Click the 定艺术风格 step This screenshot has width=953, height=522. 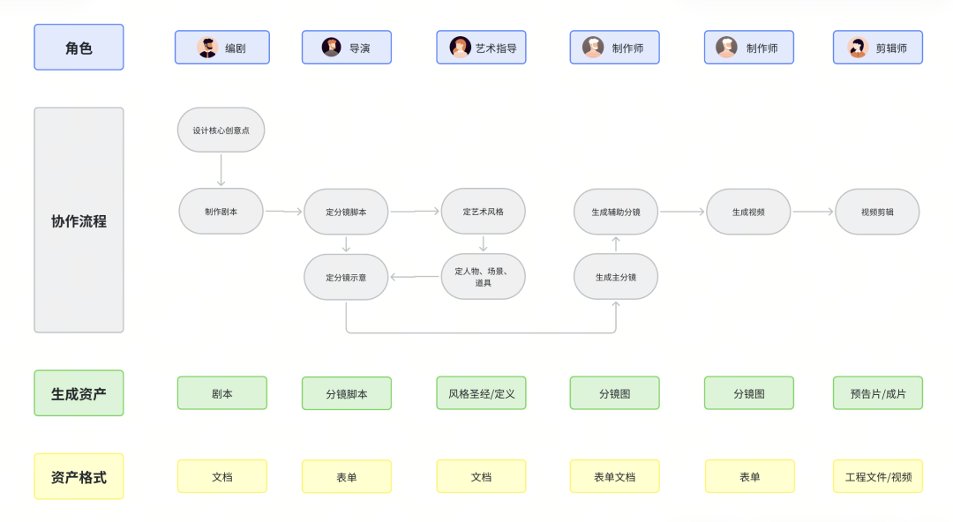[x=483, y=212]
